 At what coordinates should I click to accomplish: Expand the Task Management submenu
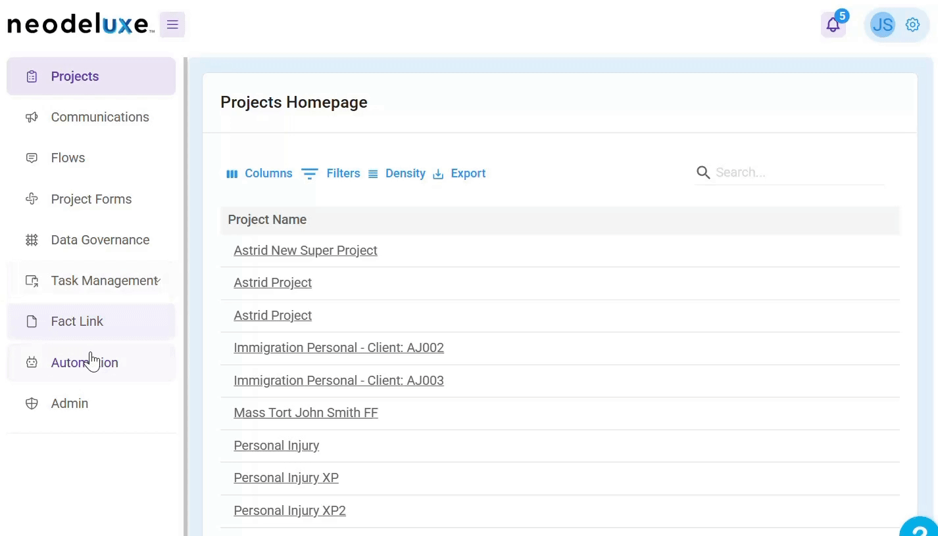pyautogui.click(x=157, y=281)
